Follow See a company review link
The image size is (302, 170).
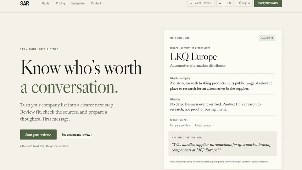click(77, 135)
